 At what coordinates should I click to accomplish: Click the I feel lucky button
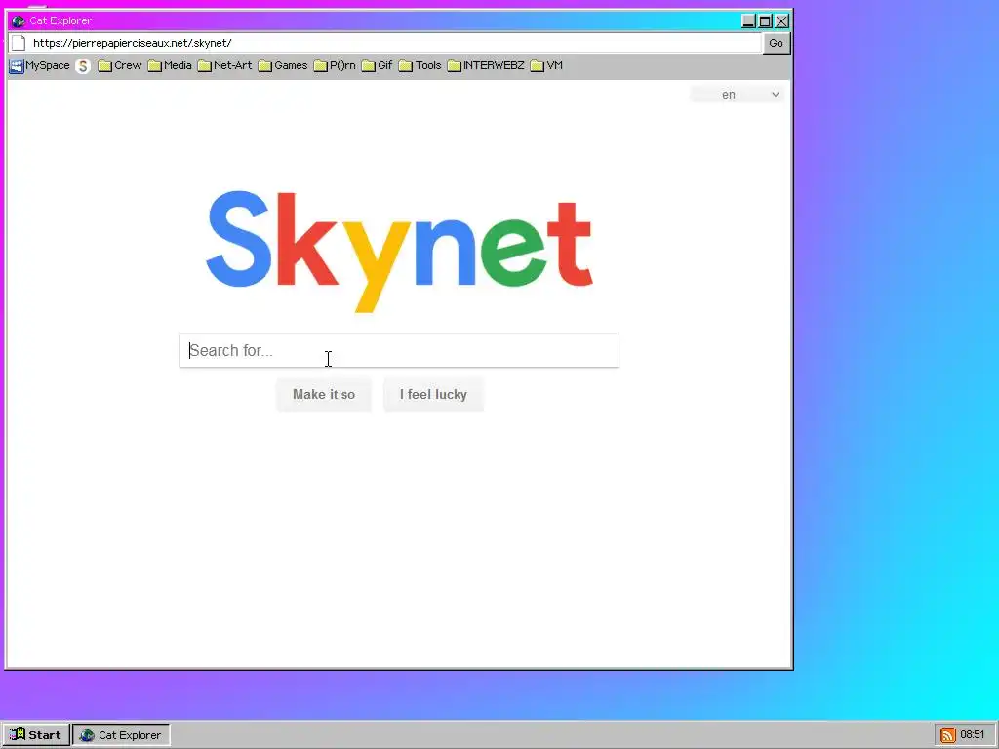point(433,394)
